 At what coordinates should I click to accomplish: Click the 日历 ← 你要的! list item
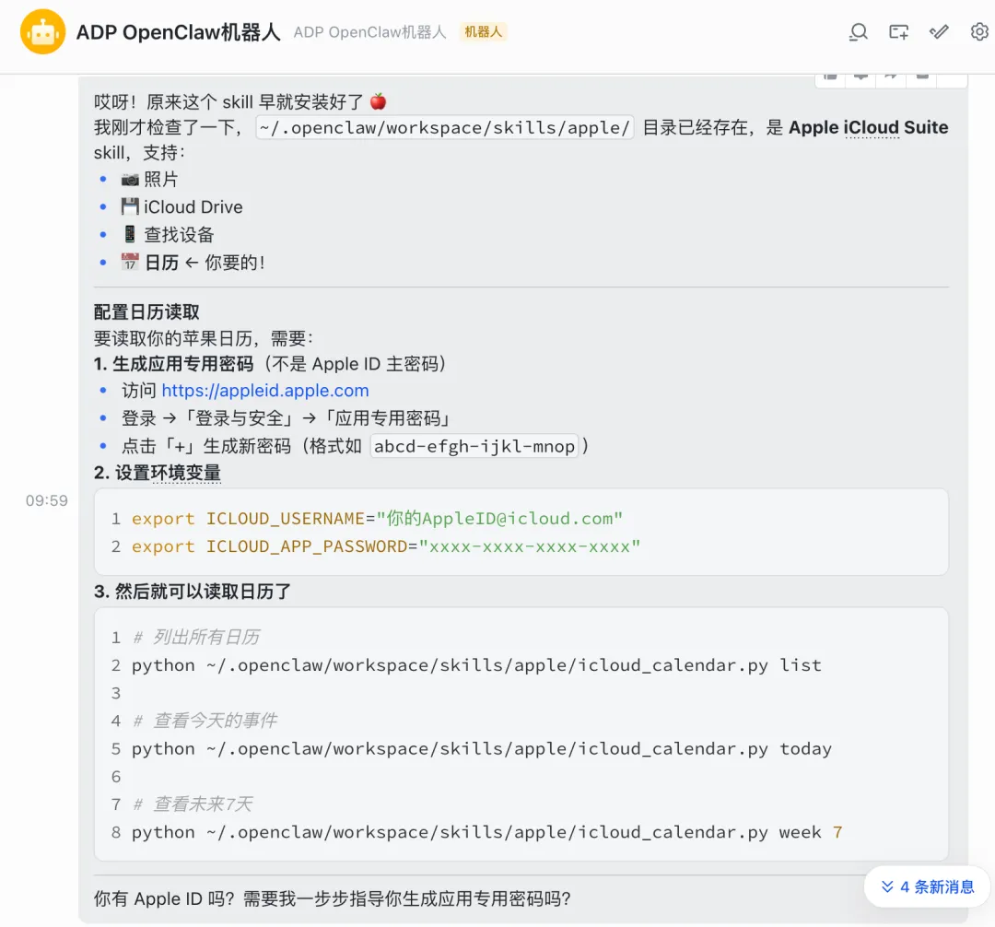pos(193,262)
